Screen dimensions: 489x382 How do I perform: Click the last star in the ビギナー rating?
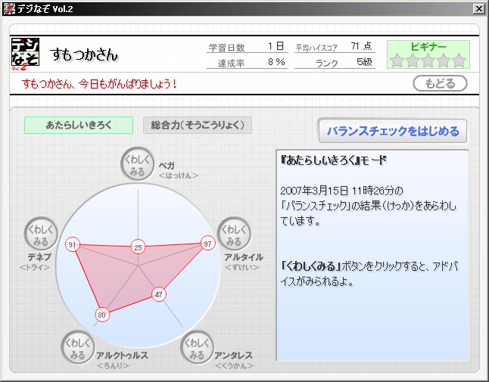coord(459,61)
